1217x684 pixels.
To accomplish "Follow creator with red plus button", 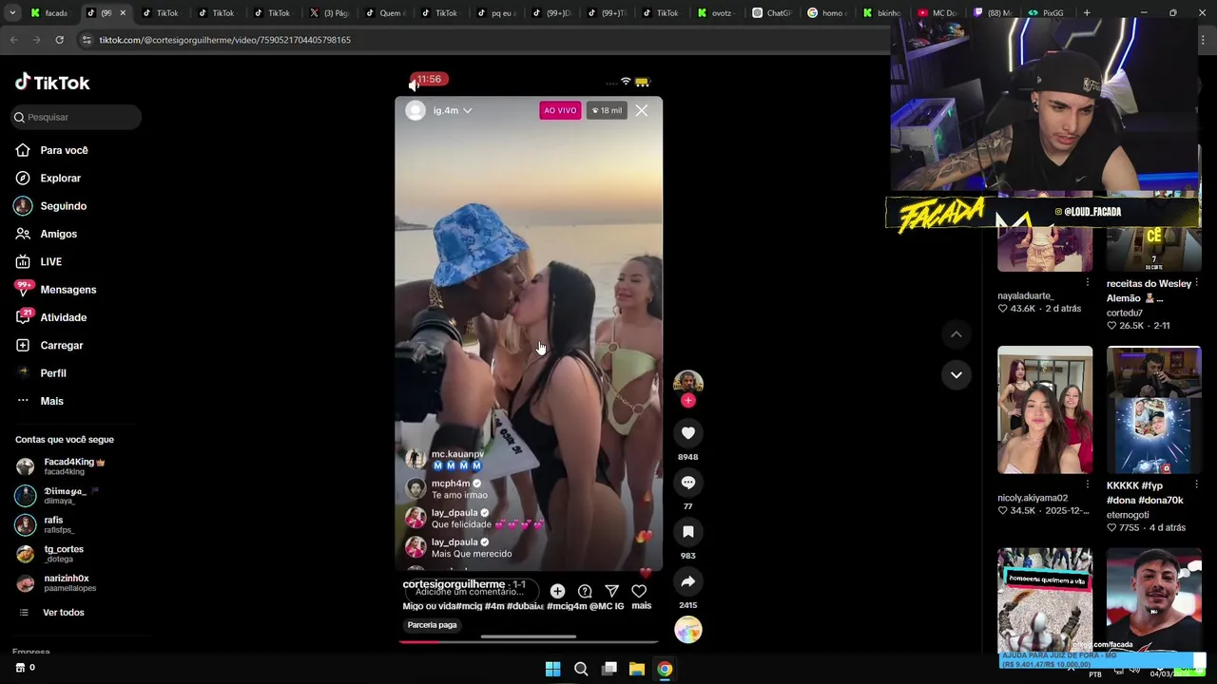I will [x=688, y=401].
